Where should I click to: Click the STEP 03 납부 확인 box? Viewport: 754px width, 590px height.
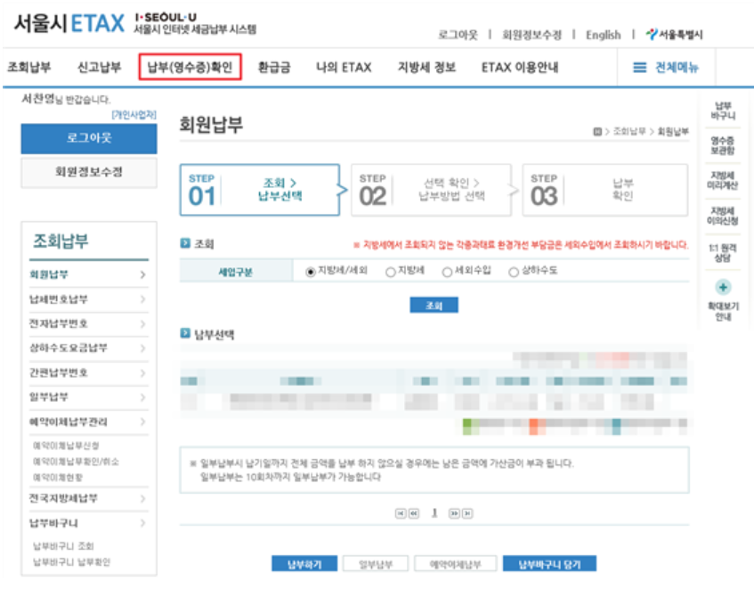pos(605,190)
